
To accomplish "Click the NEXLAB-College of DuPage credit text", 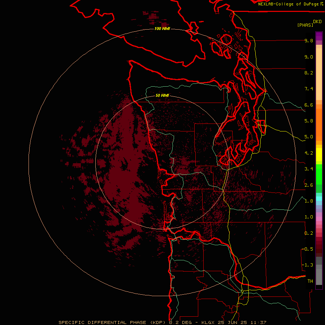I will [x=289, y=4].
